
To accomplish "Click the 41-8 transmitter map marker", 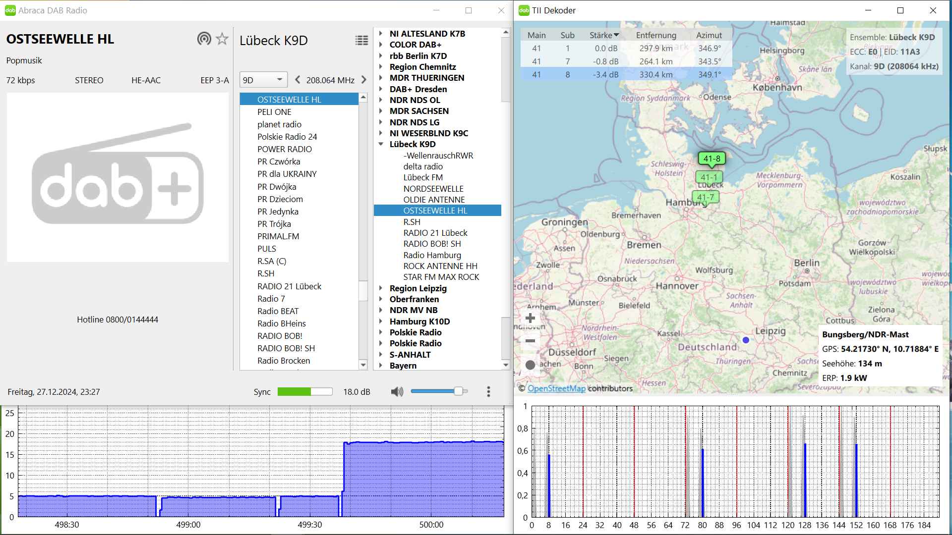I will point(712,159).
